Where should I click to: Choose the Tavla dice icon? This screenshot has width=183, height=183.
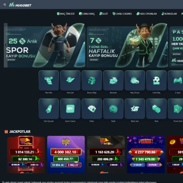pos(156,109)
